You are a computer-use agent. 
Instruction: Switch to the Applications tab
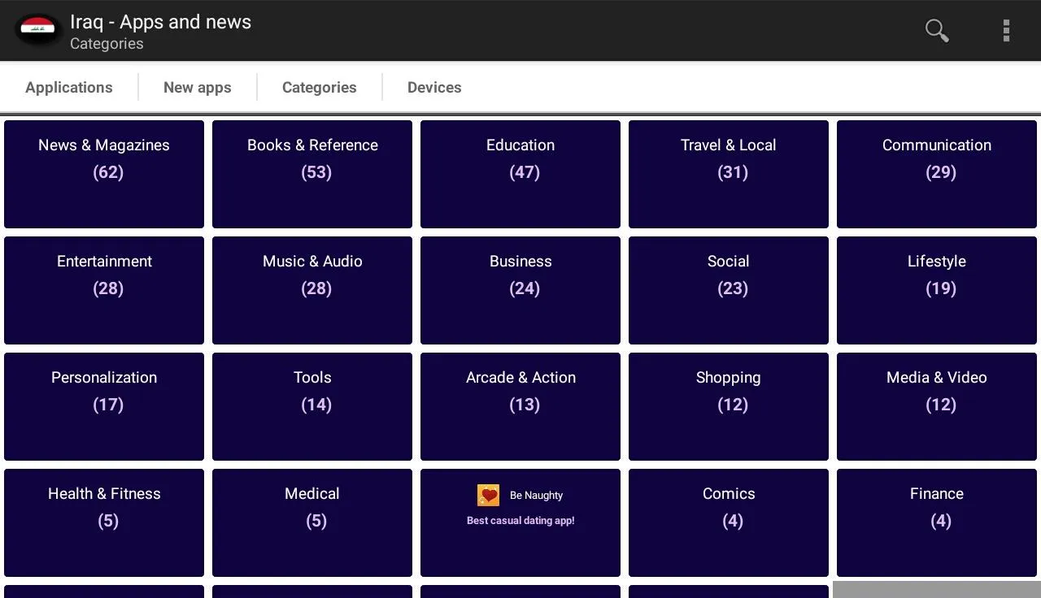coord(69,87)
